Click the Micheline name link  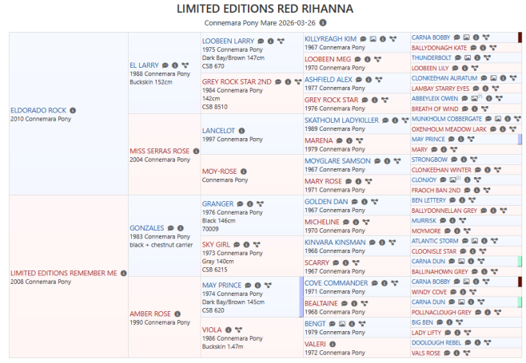coord(322,222)
